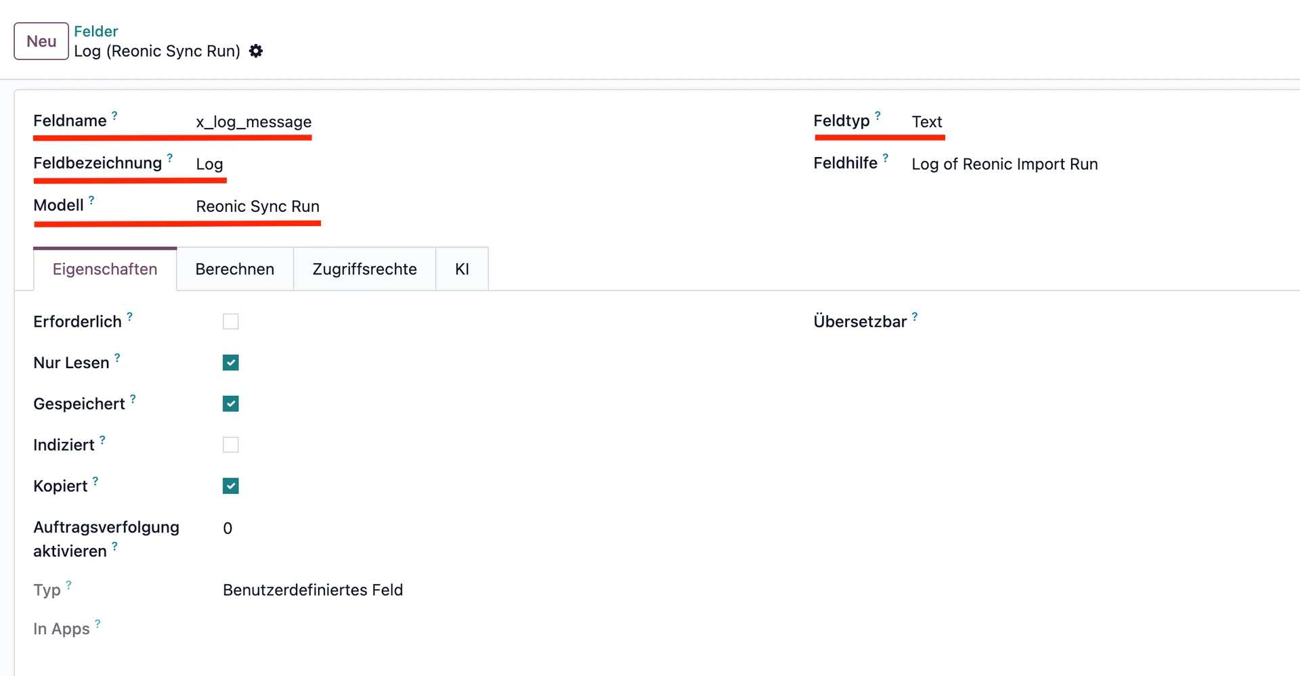This screenshot has width=1300, height=676.
Task: Click the Feldname help question mark
Action: [114, 116]
